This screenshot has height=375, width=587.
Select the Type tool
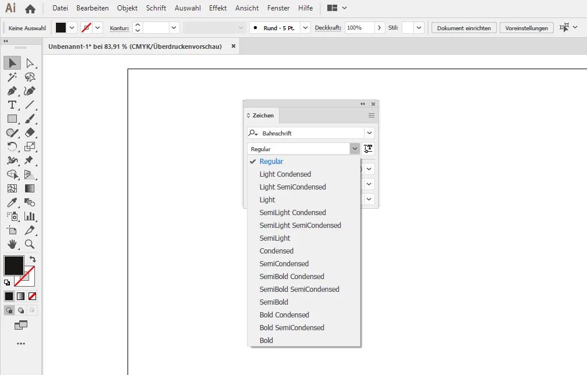(12, 105)
